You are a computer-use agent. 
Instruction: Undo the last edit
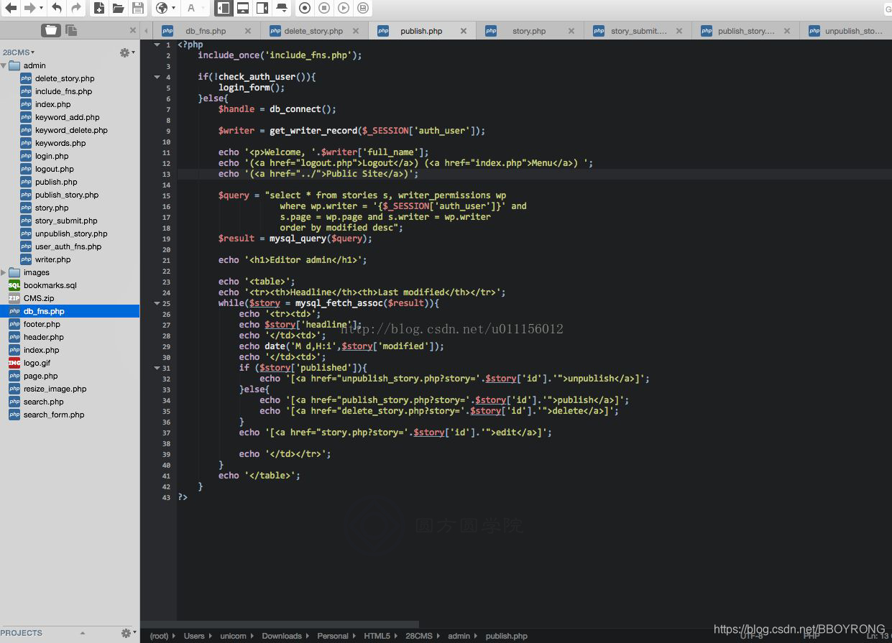click(x=57, y=8)
